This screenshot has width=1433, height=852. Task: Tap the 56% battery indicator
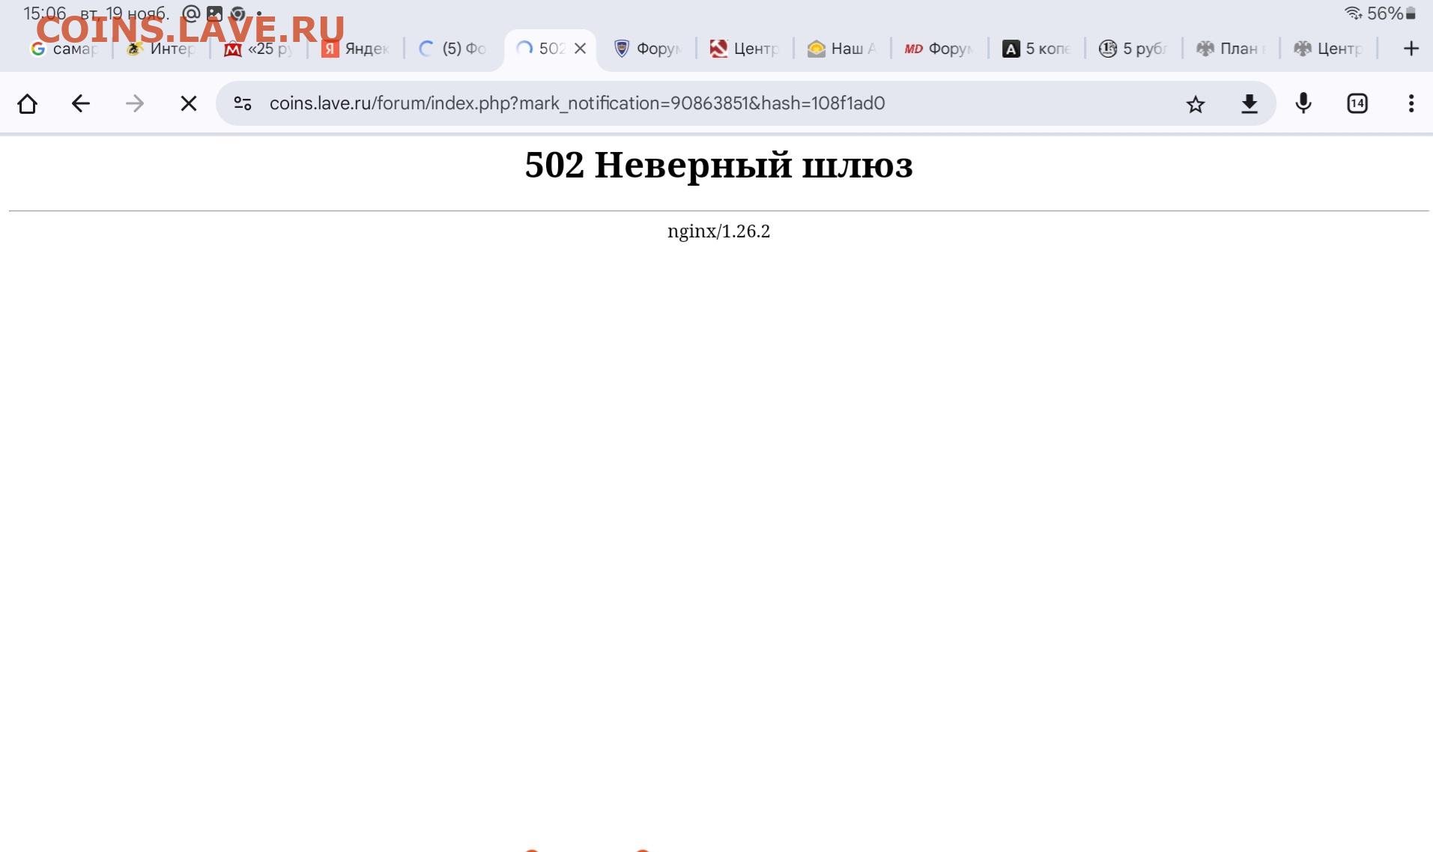pos(1392,13)
